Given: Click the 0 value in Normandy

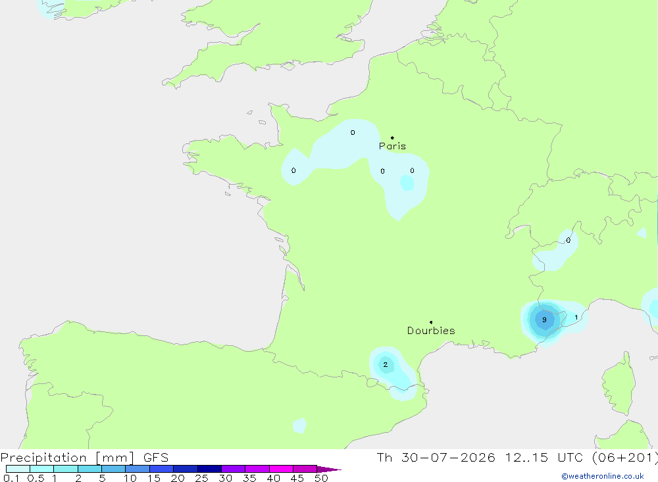Looking at the screenshot, I should coord(353,133).
